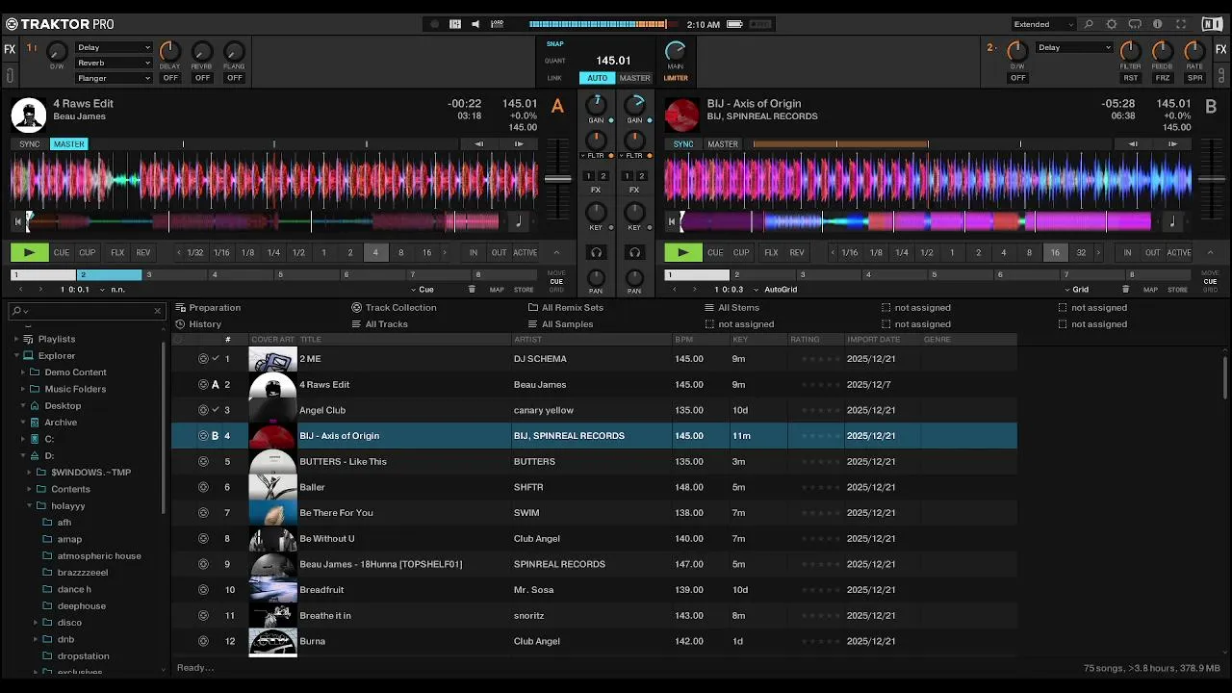
Task: Click Deck B CUP button
Action: pyautogui.click(x=741, y=252)
